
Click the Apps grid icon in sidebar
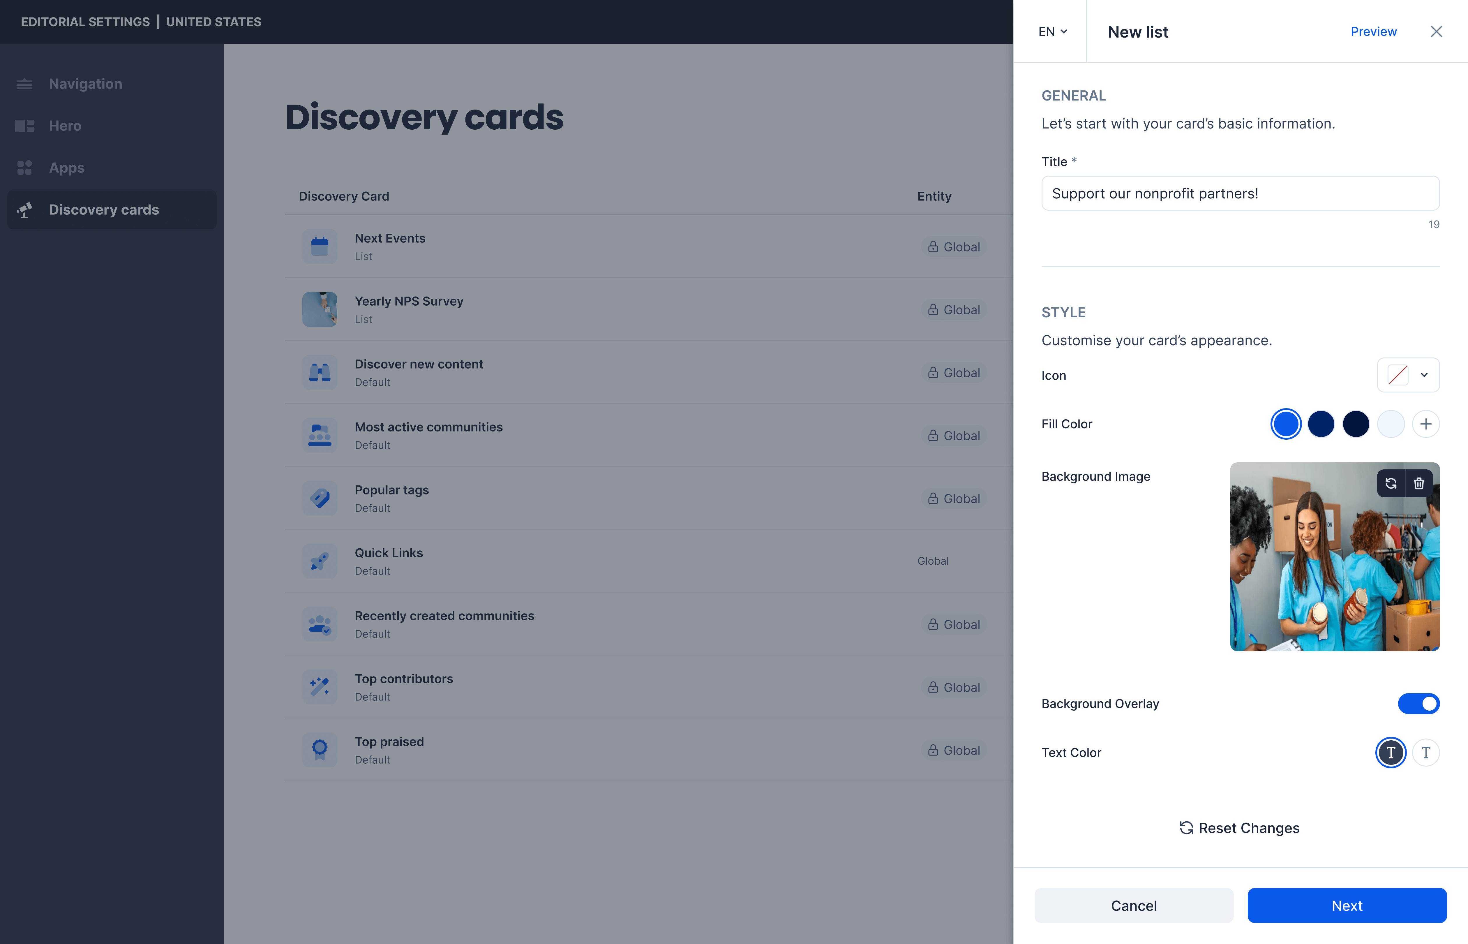pos(24,167)
